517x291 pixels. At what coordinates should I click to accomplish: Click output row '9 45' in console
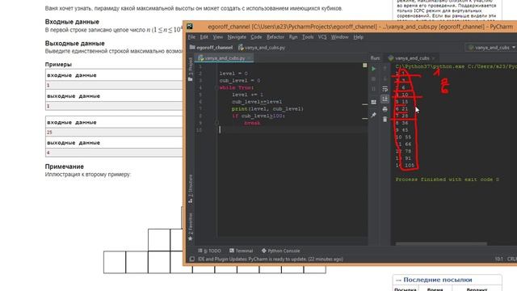tap(402, 130)
